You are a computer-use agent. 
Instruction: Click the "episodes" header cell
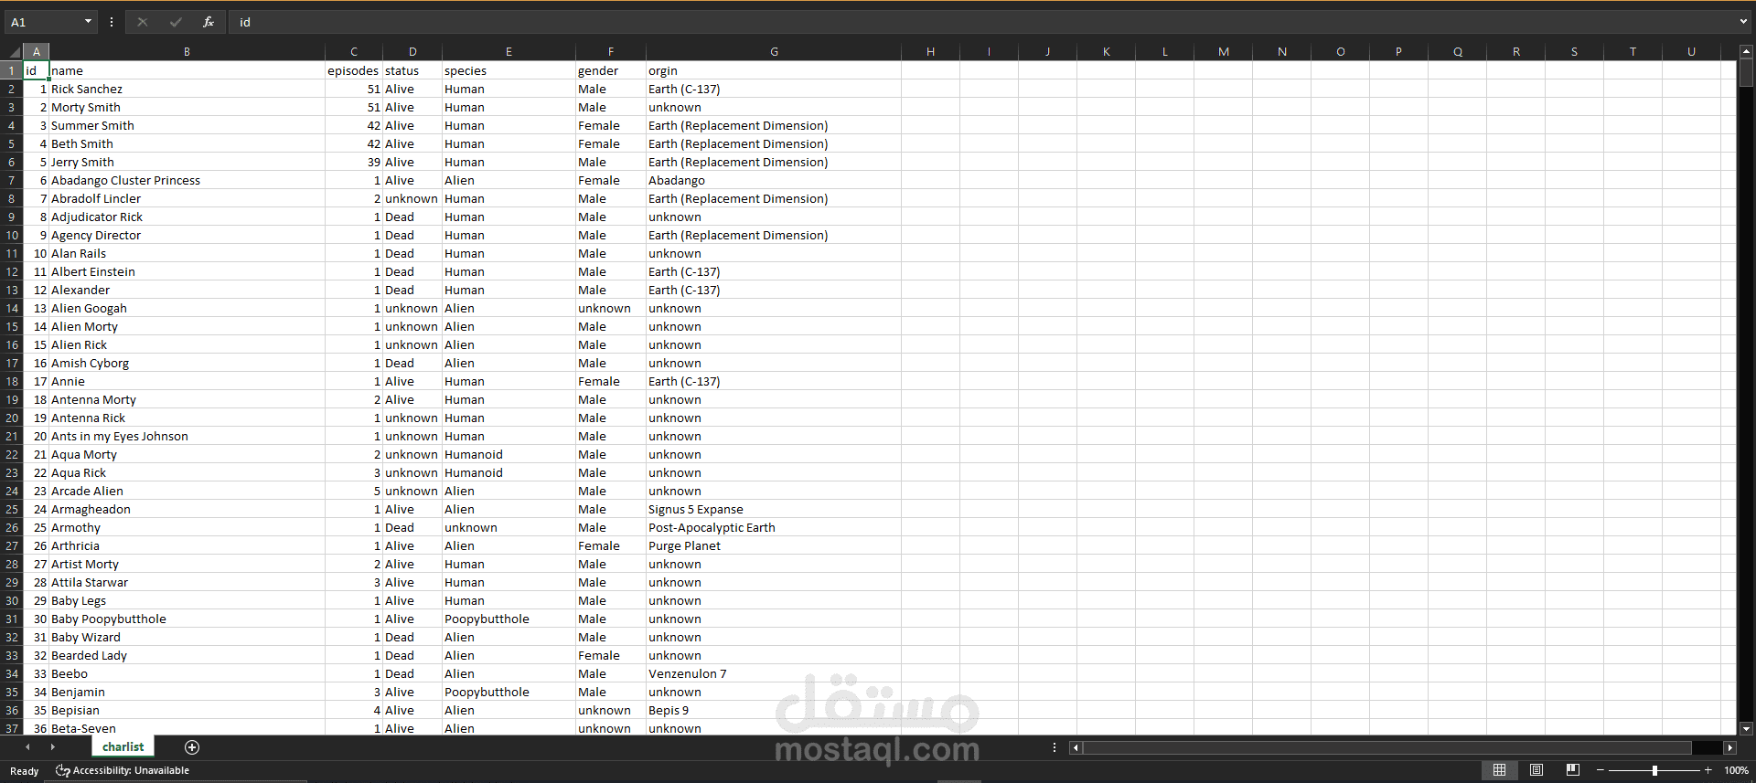coord(354,70)
